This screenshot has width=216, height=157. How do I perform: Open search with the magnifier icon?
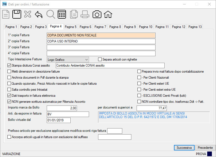[x=51, y=14]
